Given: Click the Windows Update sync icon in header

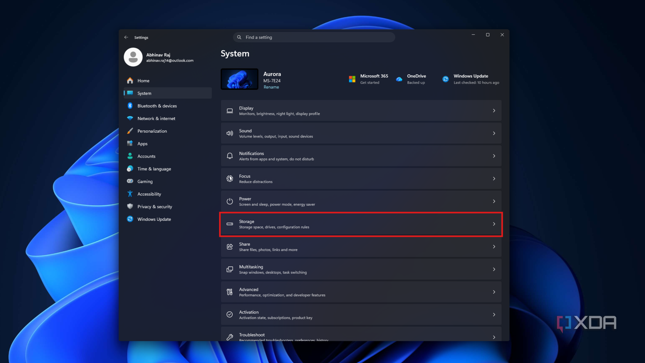Looking at the screenshot, I should point(446,79).
